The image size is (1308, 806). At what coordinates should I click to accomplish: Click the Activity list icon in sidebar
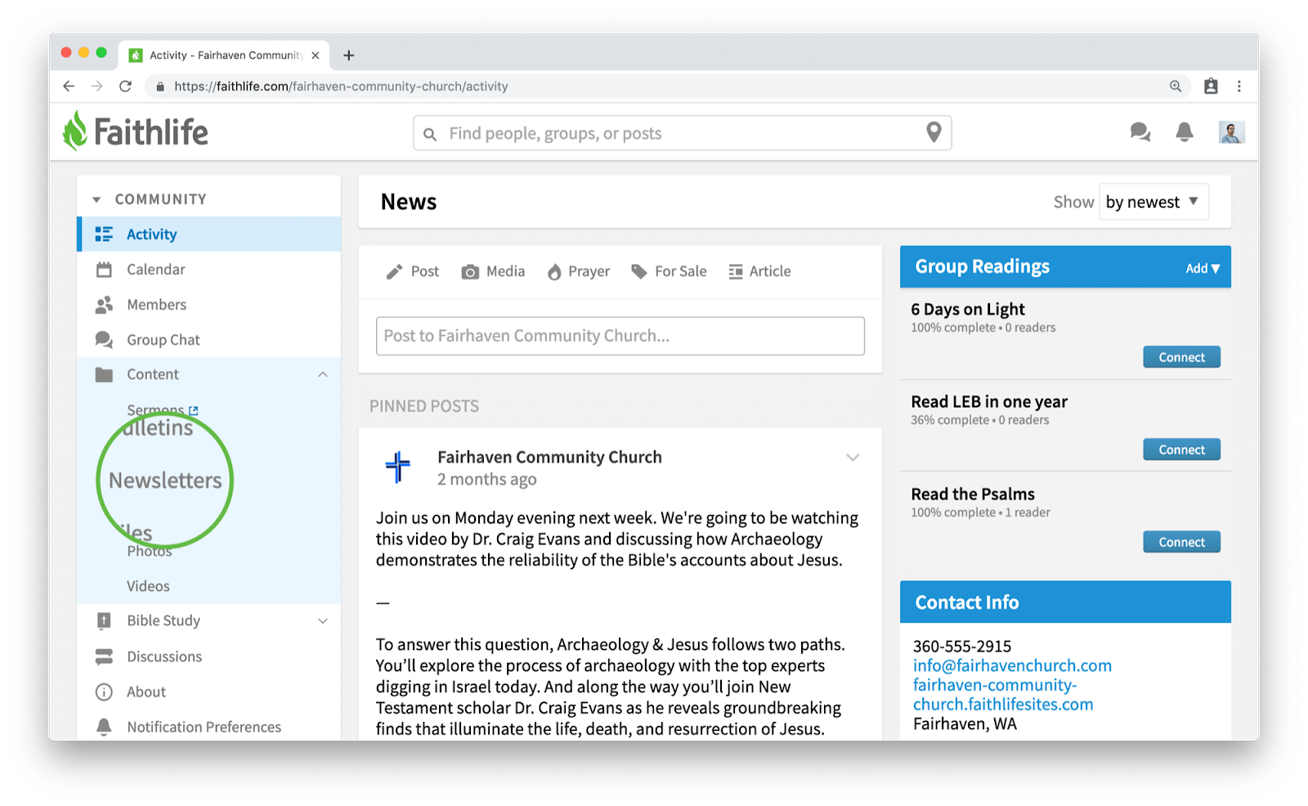point(104,235)
